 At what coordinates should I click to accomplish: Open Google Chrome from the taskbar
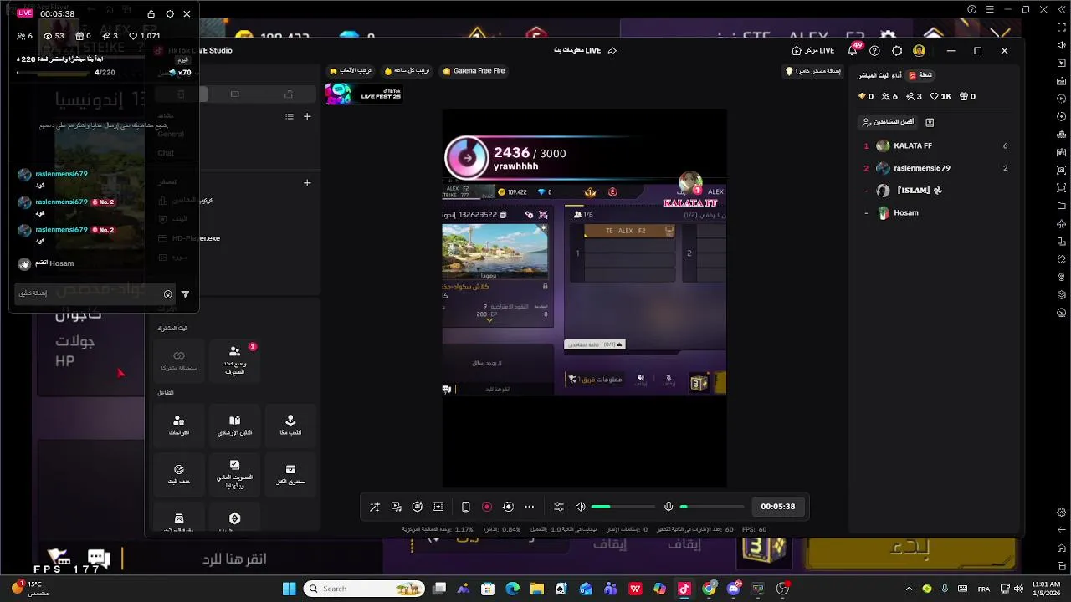(x=710, y=589)
